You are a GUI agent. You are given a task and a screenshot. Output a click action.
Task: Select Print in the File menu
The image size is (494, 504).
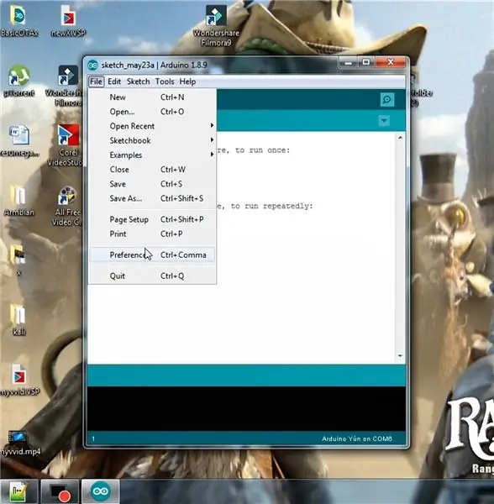tap(152, 234)
